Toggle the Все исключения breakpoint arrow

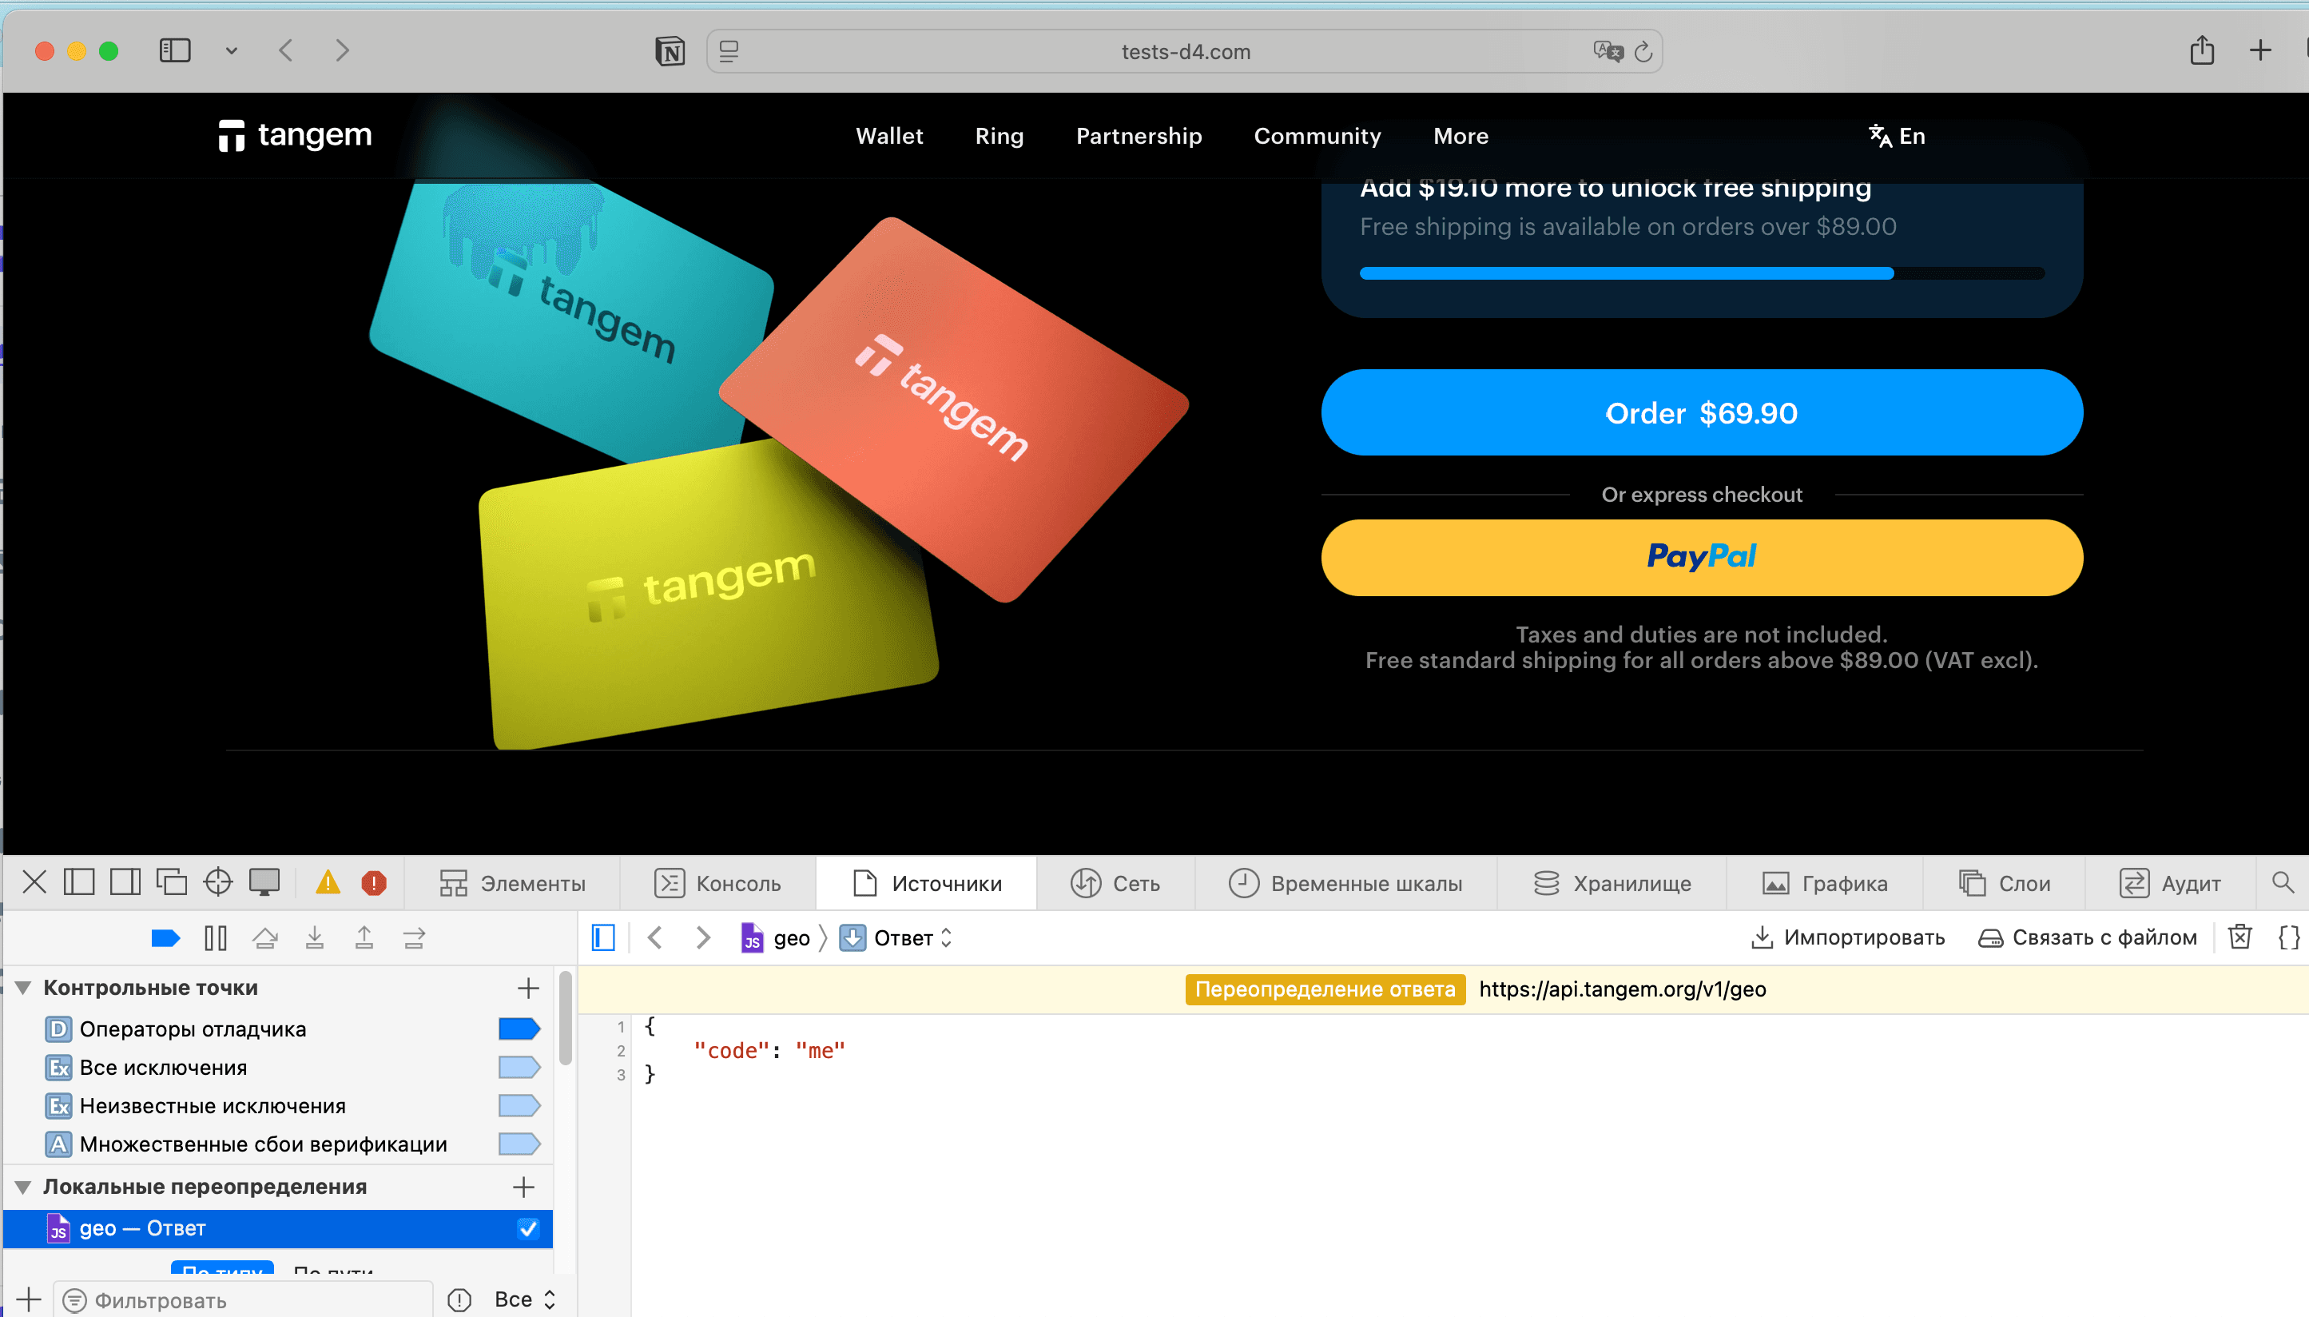tap(519, 1068)
